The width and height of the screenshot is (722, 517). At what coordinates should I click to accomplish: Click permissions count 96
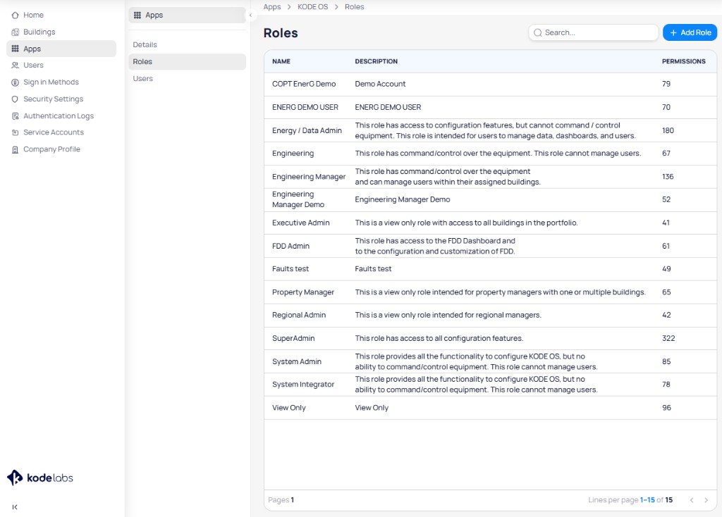666,408
